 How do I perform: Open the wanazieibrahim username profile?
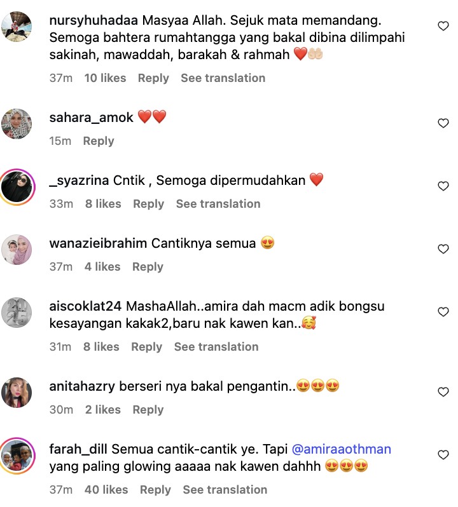(x=98, y=243)
